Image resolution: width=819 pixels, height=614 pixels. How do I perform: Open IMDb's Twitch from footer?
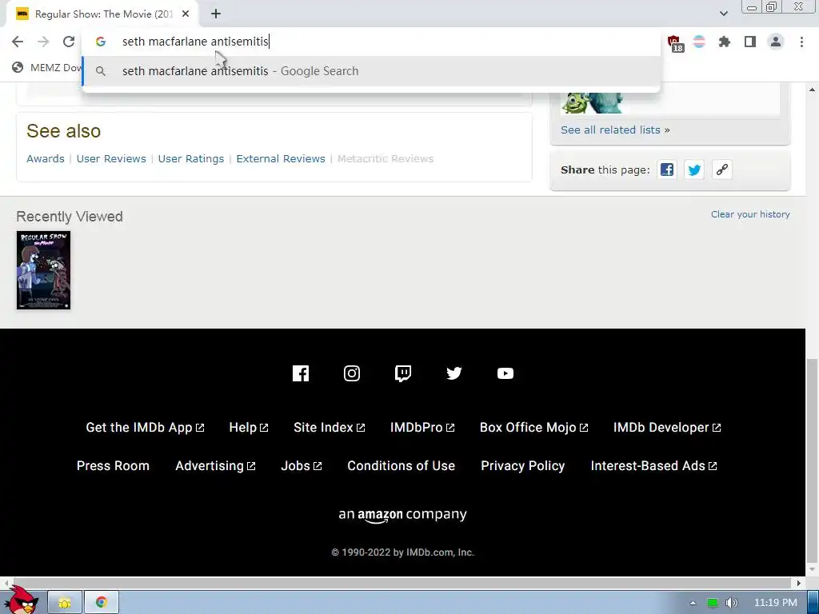403,373
